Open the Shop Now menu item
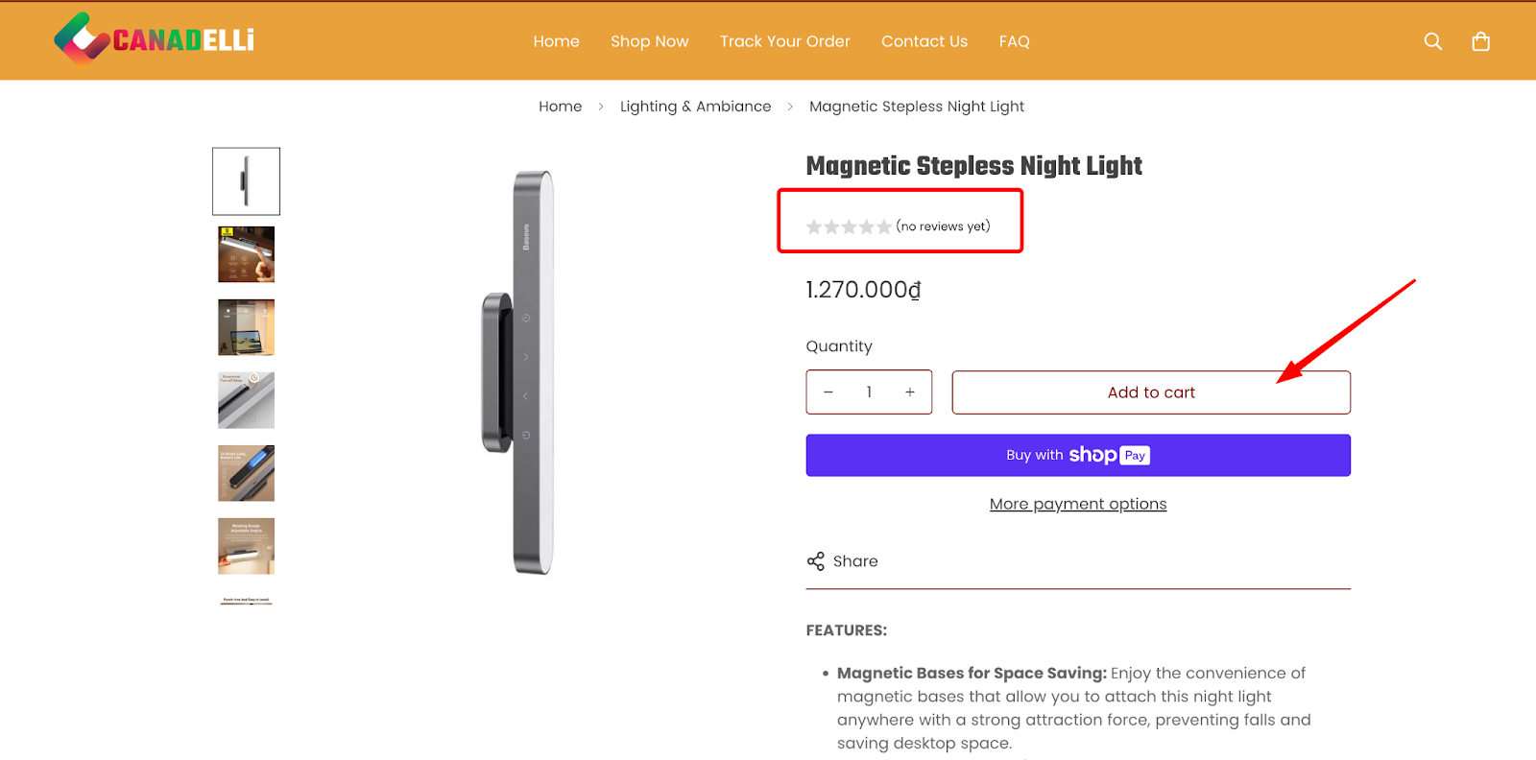The image size is (1536, 760). click(650, 41)
